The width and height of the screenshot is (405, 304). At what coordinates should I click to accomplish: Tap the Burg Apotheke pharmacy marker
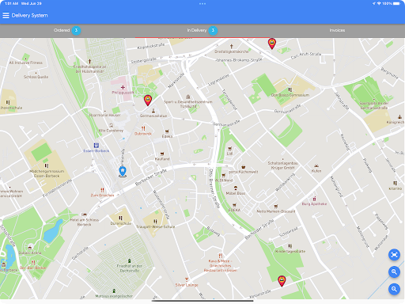(314, 199)
